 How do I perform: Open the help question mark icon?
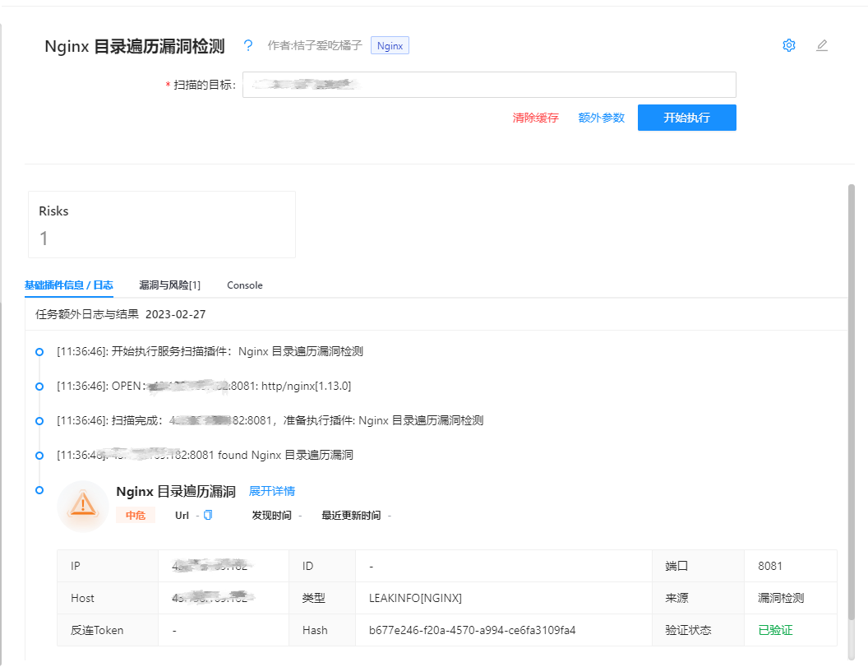pos(248,45)
